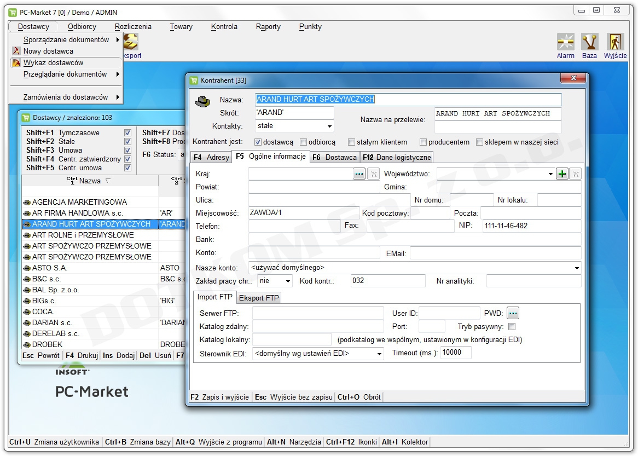The width and height of the screenshot is (638, 456).
Task: Open the Kontrola menu
Action: tap(224, 26)
